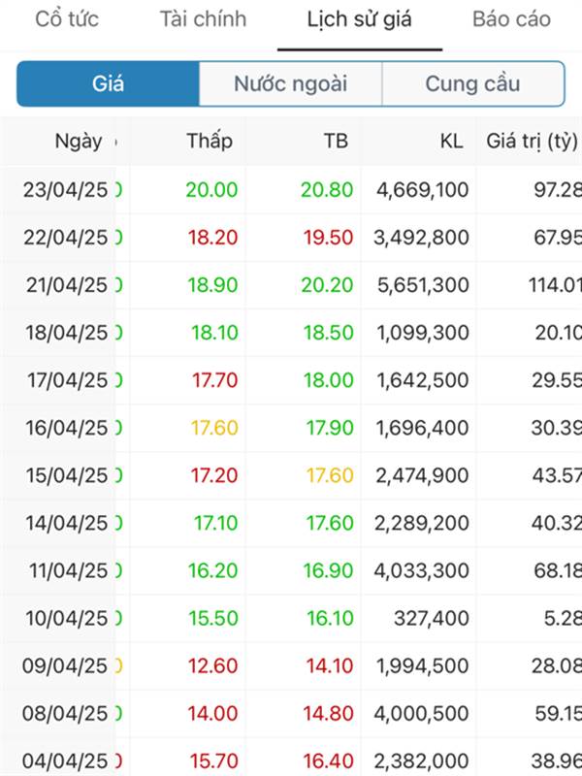Tap the Giá trị (tỷ) column header
The height and width of the screenshot is (776, 582).
tap(532, 142)
